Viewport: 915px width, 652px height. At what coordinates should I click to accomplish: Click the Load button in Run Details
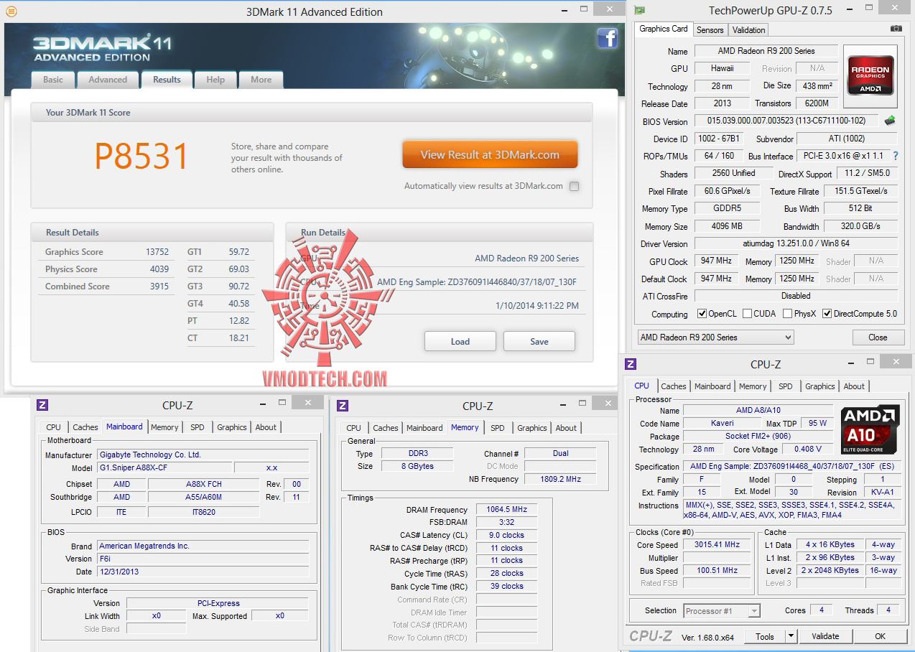tap(460, 341)
